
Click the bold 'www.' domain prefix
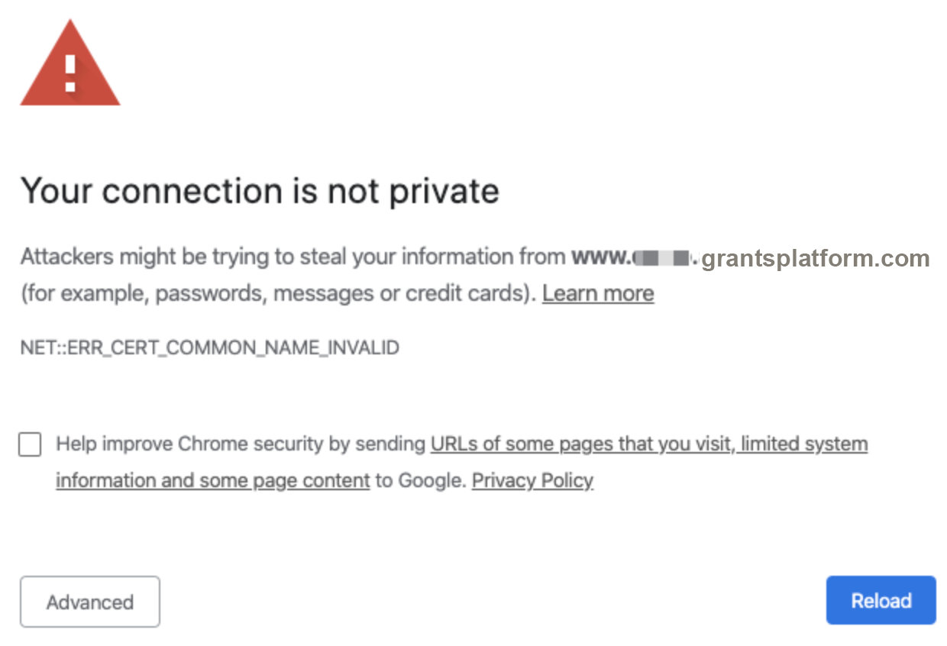click(x=602, y=257)
